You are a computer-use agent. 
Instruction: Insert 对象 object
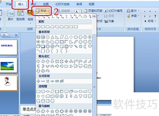coord(109,21)
